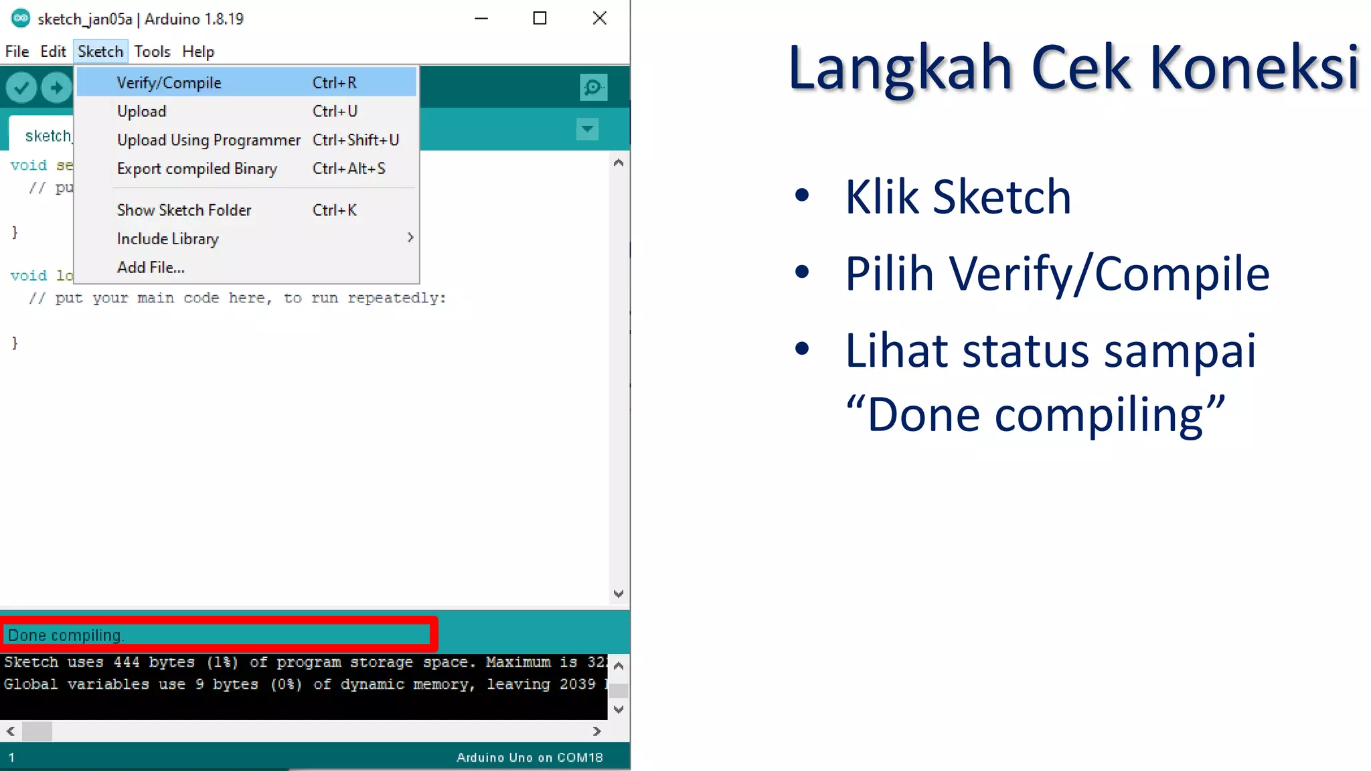Click console scrollbar up arrow
The height and width of the screenshot is (771, 1371).
pos(619,665)
